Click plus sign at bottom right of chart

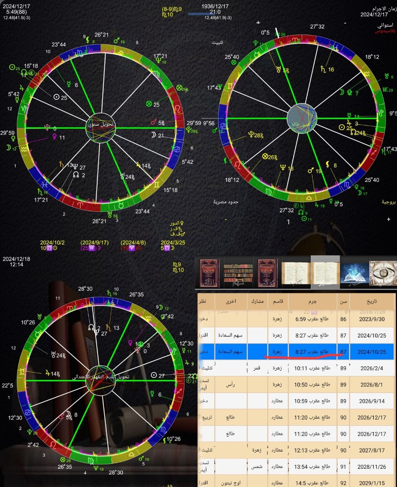click(389, 219)
